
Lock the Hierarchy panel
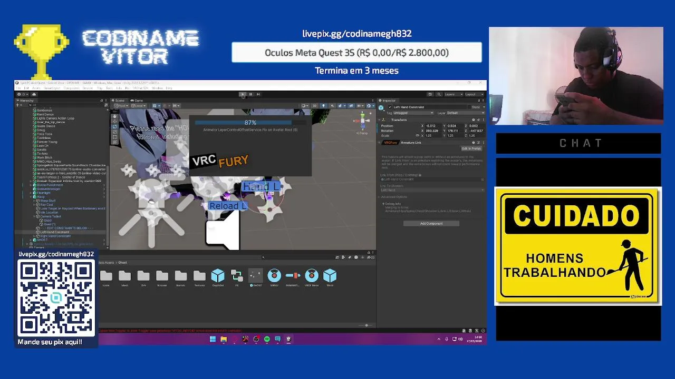101,101
